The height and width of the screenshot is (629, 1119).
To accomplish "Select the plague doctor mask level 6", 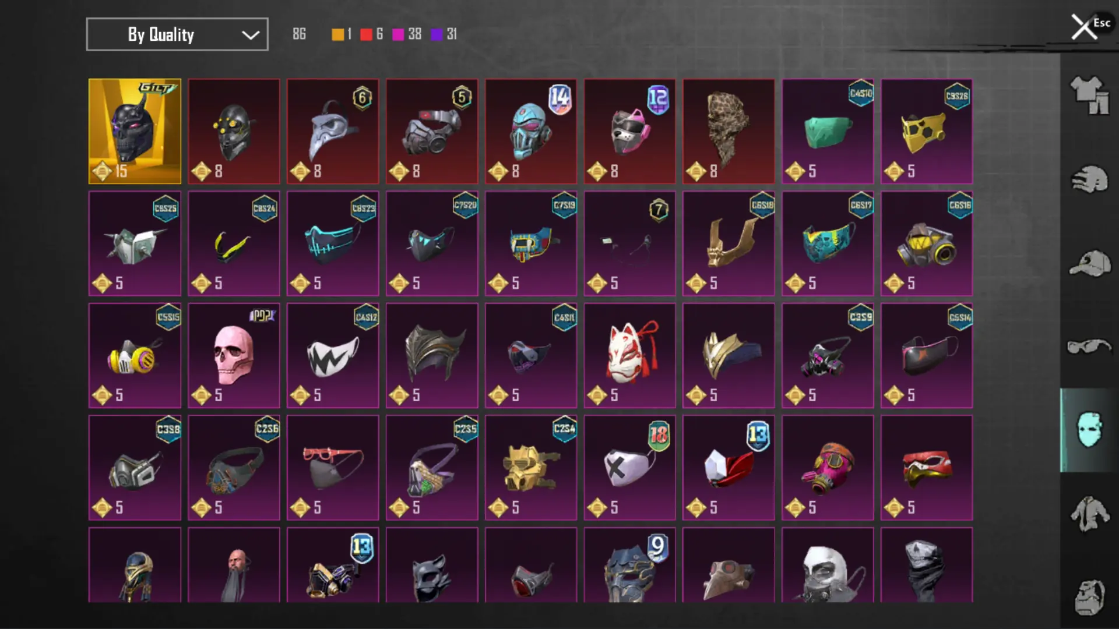I will click(333, 131).
